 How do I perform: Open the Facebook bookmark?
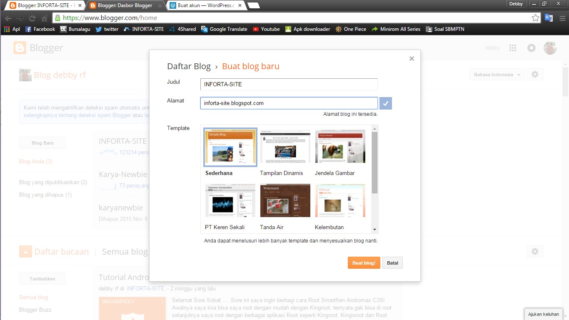[40, 29]
